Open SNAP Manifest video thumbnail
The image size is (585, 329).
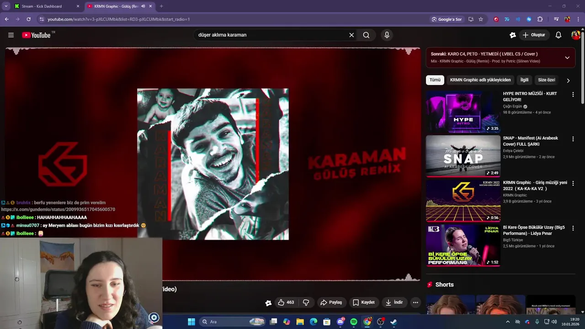pos(463,156)
